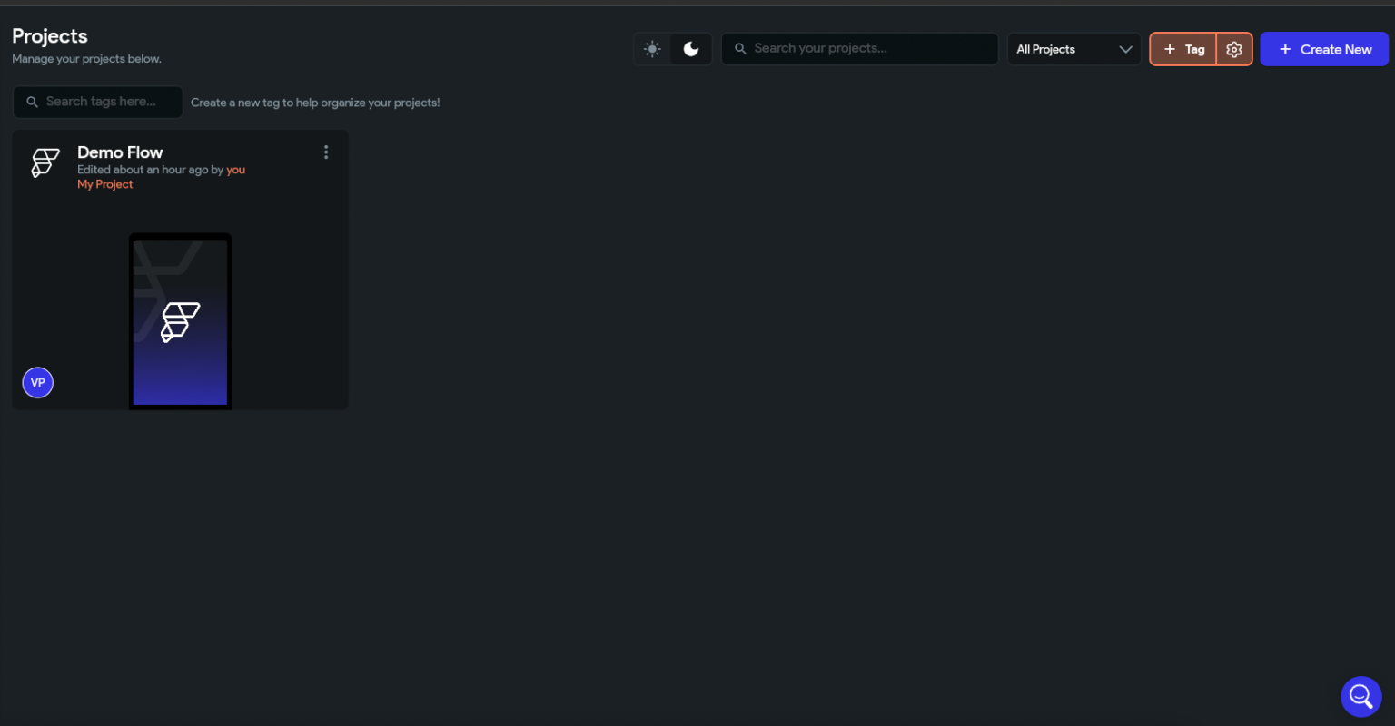
Task: Click the VP user avatar badge
Action: [38, 382]
